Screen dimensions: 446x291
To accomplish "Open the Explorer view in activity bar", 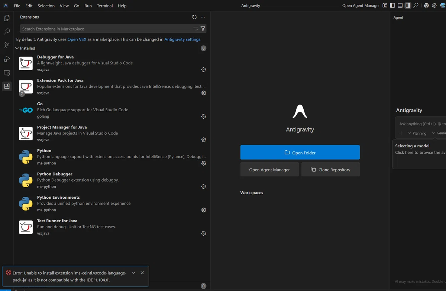I will [7, 18].
